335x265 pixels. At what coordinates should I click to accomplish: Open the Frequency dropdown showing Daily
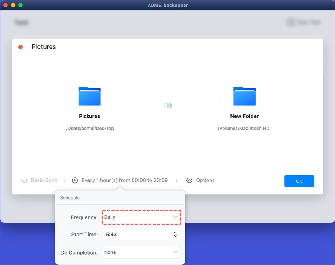pos(141,217)
